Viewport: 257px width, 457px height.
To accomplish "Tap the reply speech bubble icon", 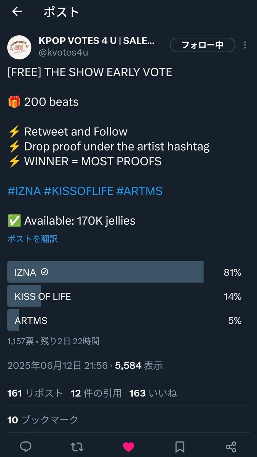I will click(26, 446).
